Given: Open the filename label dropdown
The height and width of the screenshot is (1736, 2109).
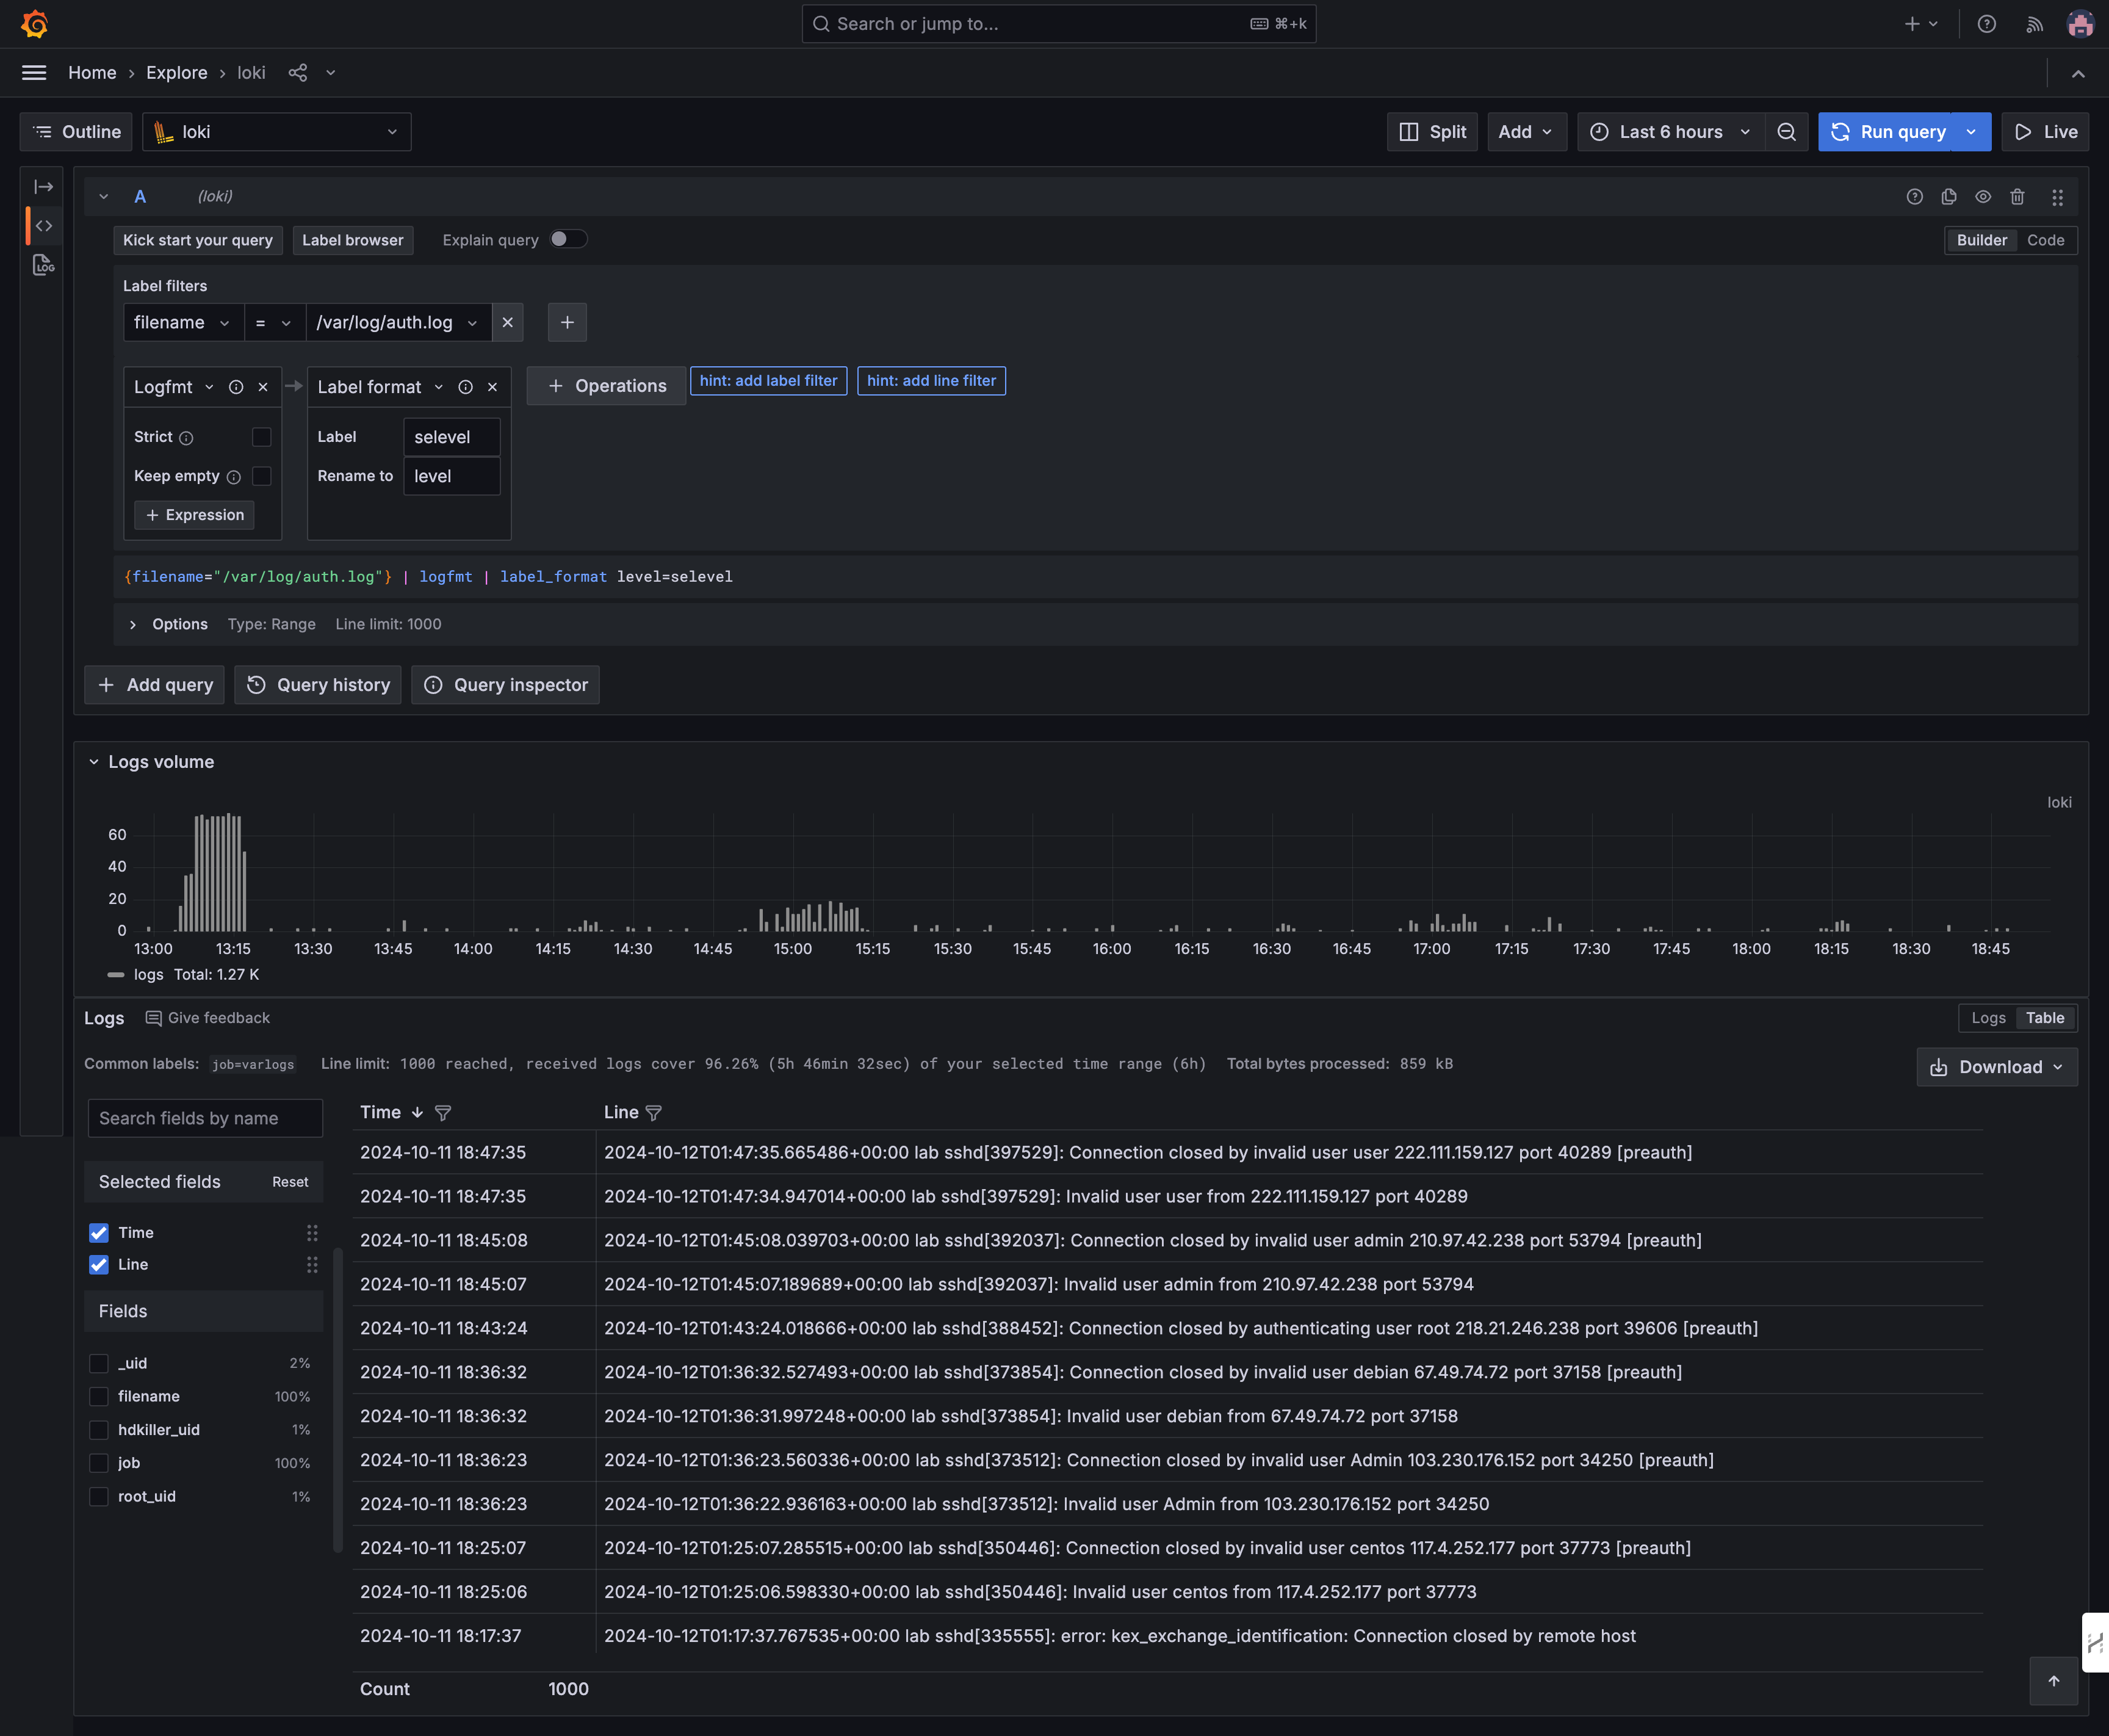Looking at the screenshot, I should (183, 323).
